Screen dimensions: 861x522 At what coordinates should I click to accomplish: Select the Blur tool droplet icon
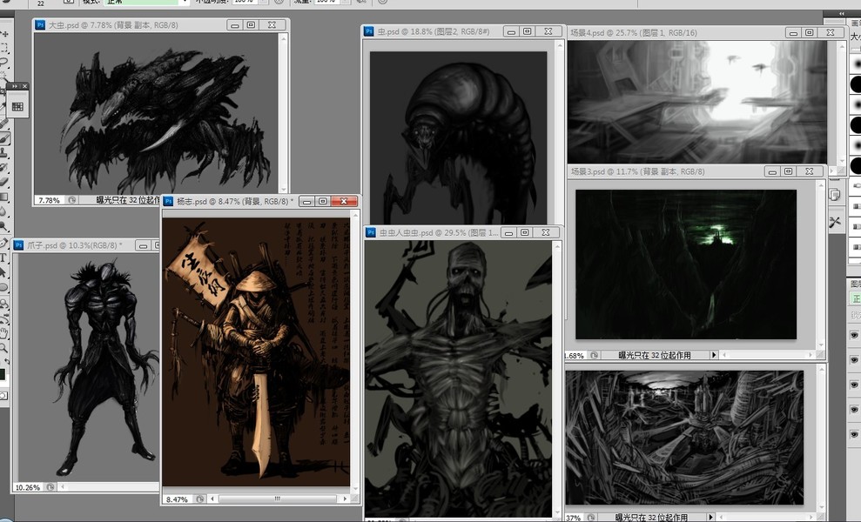[x=3, y=211]
